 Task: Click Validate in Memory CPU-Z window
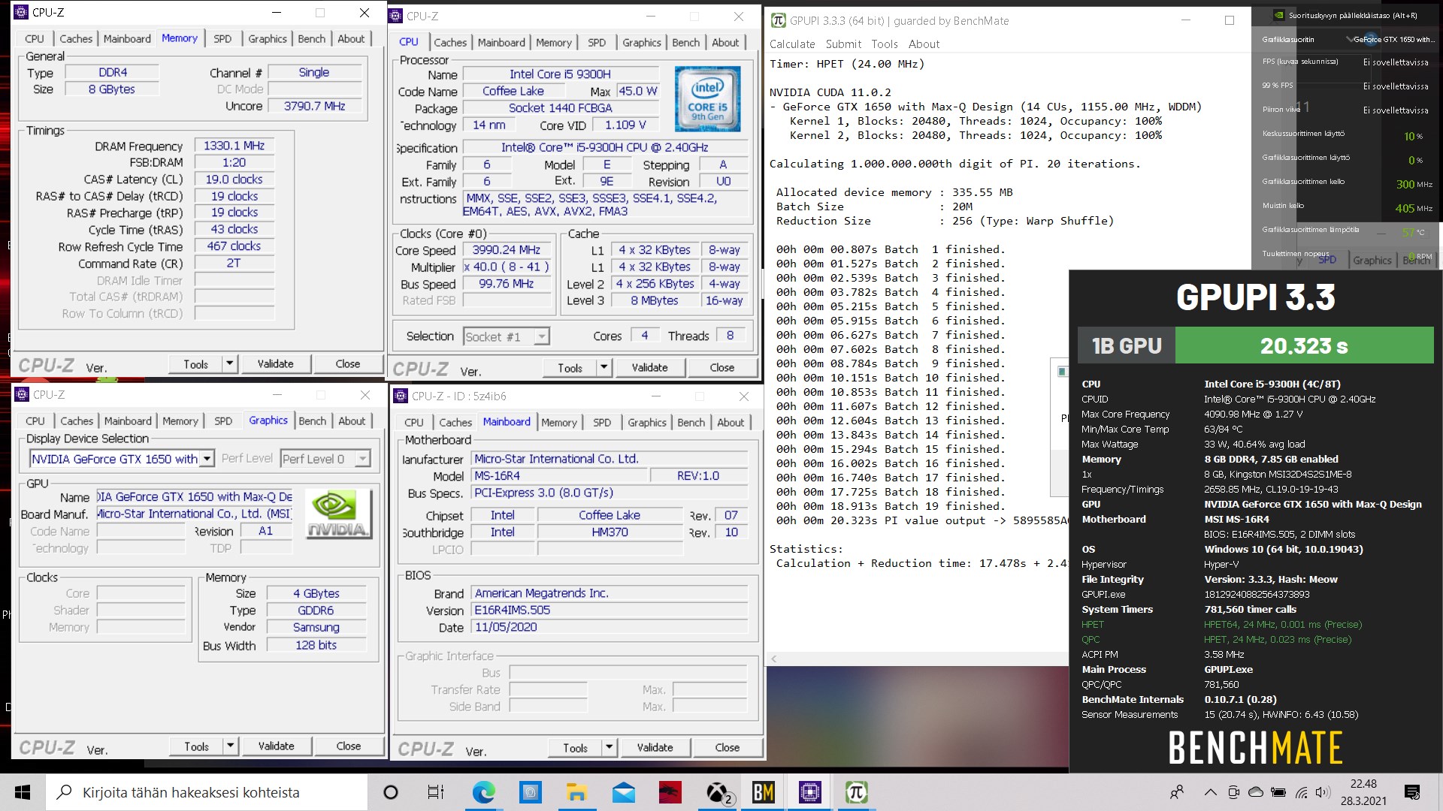[276, 363]
